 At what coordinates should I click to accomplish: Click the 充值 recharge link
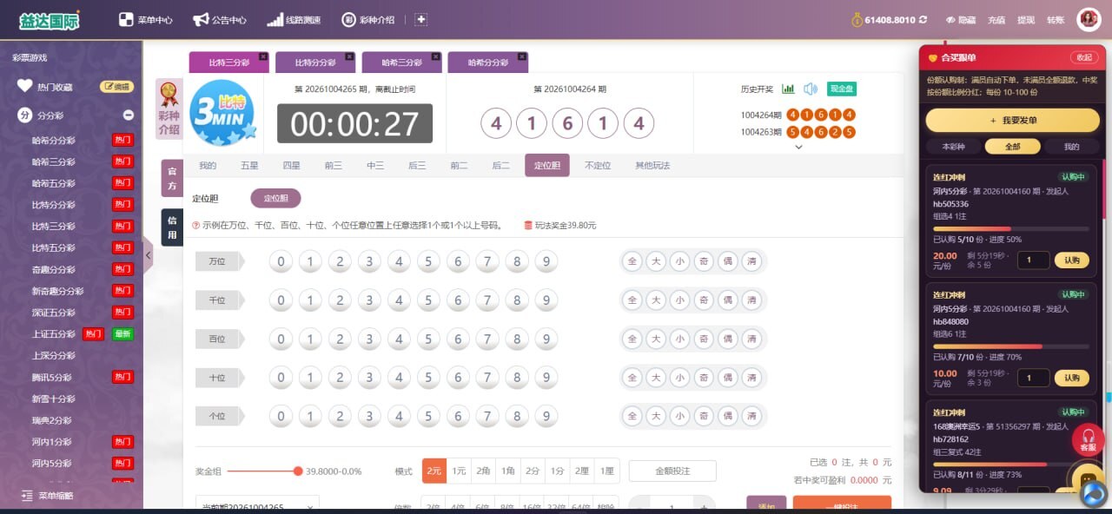(x=996, y=19)
